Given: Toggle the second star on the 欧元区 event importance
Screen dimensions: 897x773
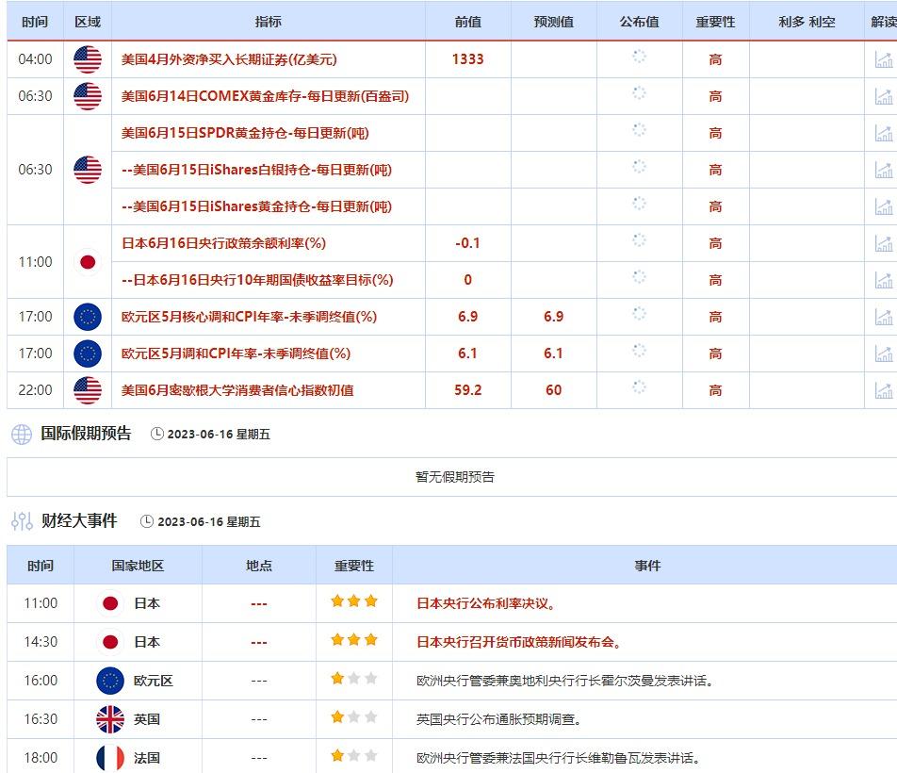Looking at the screenshot, I should [354, 679].
